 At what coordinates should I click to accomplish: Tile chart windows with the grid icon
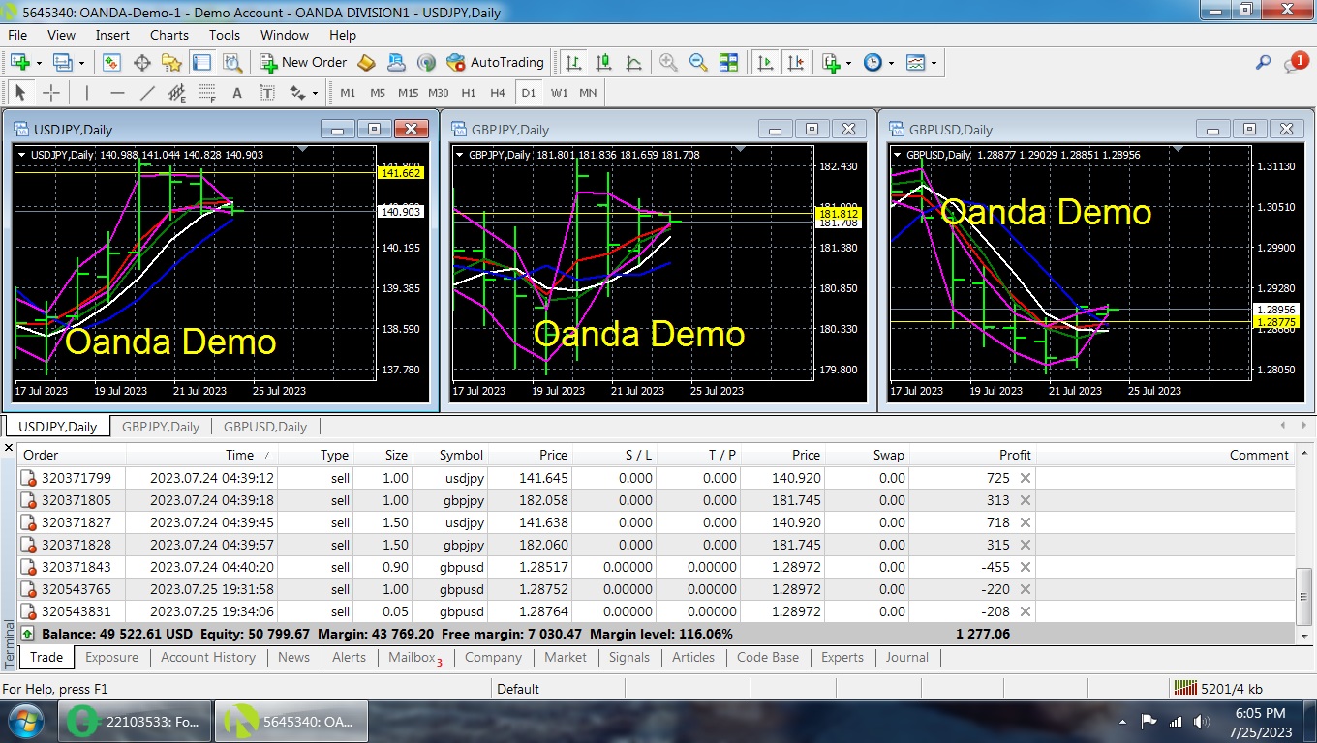tap(728, 63)
